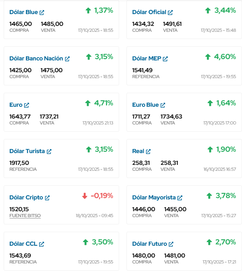Open external link icon next to Euro

27,105
